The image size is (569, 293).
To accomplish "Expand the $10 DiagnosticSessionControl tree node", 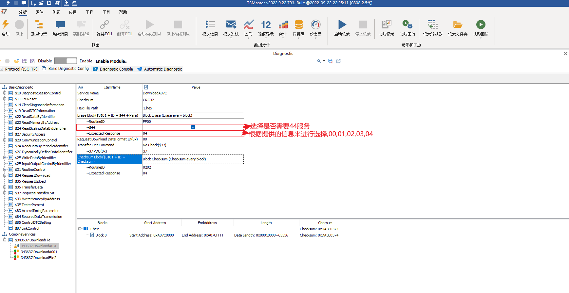I will coord(5,93).
